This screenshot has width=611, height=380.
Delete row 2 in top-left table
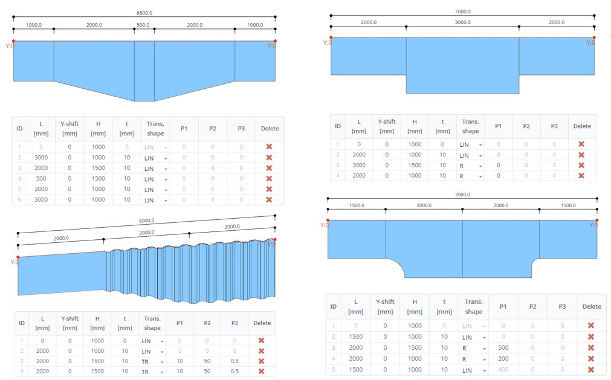tap(269, 158)
